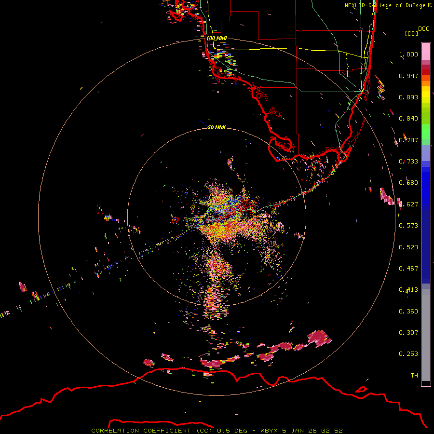
Task: Click the 5 JAN 26 date text
Action: coord(300,431)
